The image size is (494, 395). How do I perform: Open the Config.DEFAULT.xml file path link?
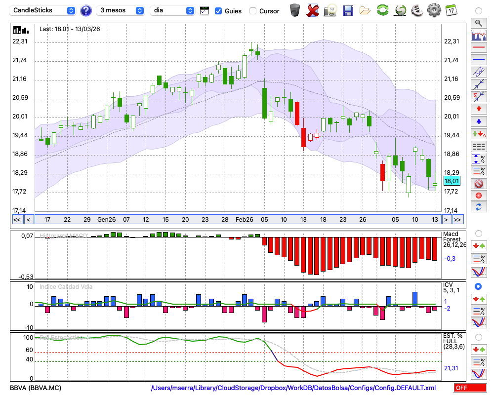click(293, 388)
